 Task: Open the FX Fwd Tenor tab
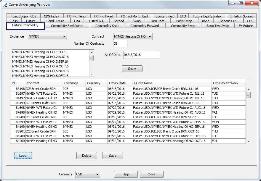(x=77, y=16)
